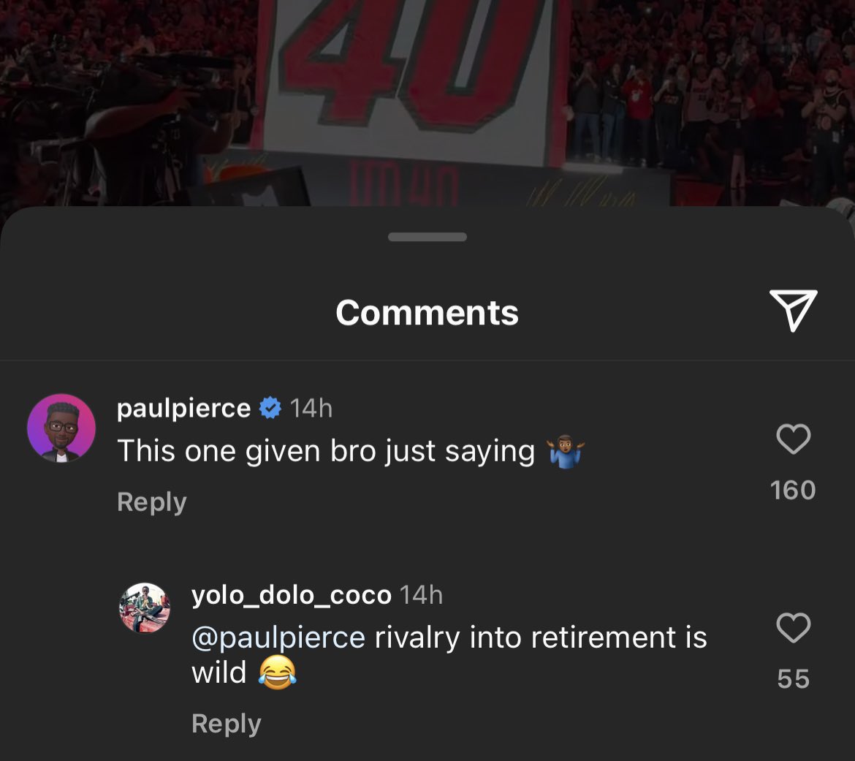This screenshot has width=855, height=761.
Task: Open the yolo_dolo_coco username
Action: [292, 595]
